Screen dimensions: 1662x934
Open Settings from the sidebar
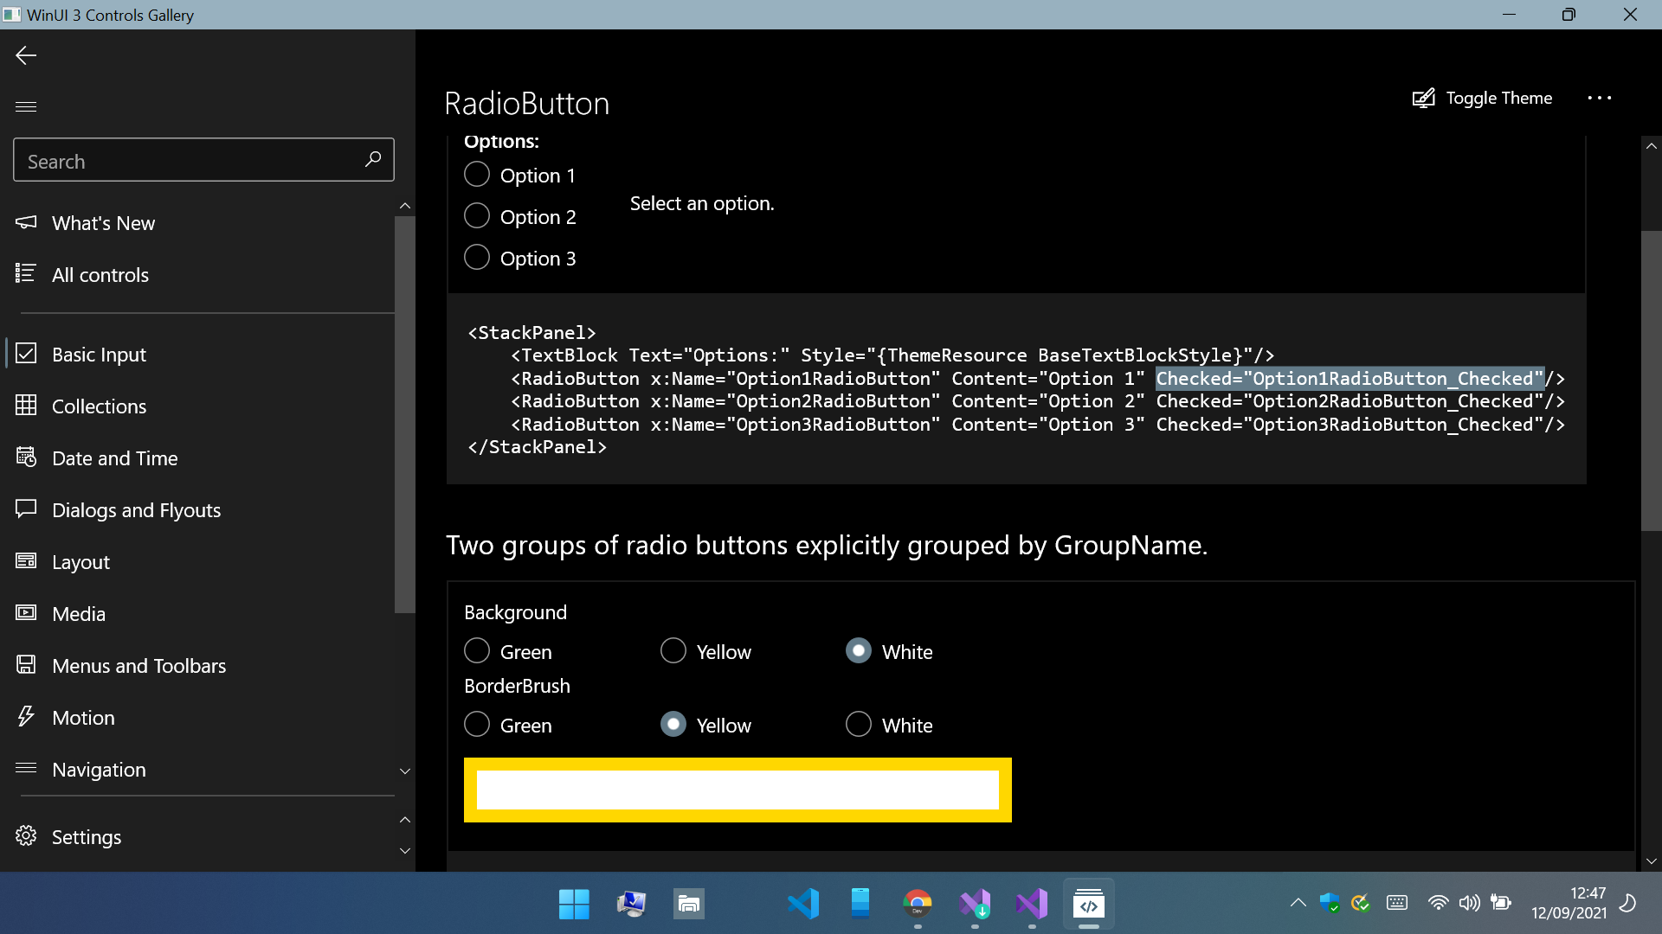[x=86, y=836]
